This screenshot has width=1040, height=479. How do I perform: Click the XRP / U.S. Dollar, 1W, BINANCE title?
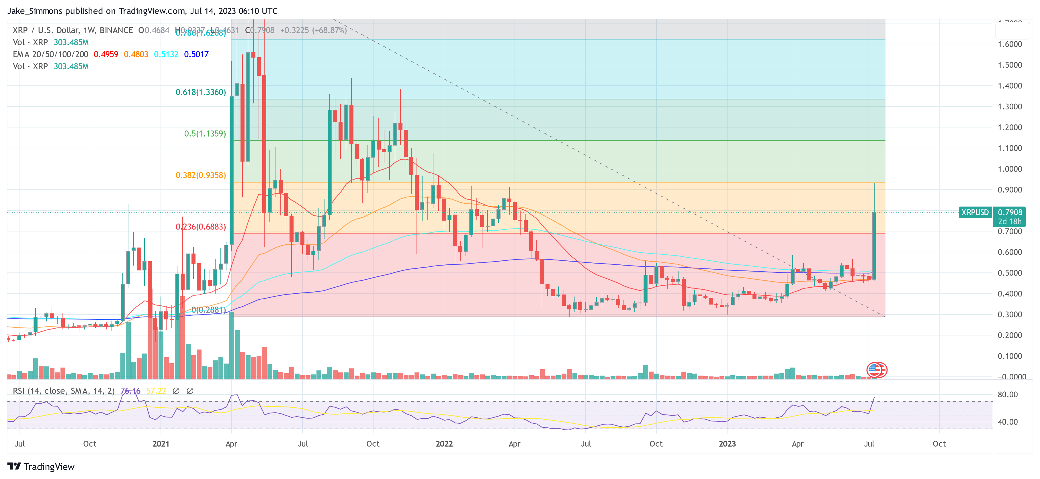coord(73,30)
